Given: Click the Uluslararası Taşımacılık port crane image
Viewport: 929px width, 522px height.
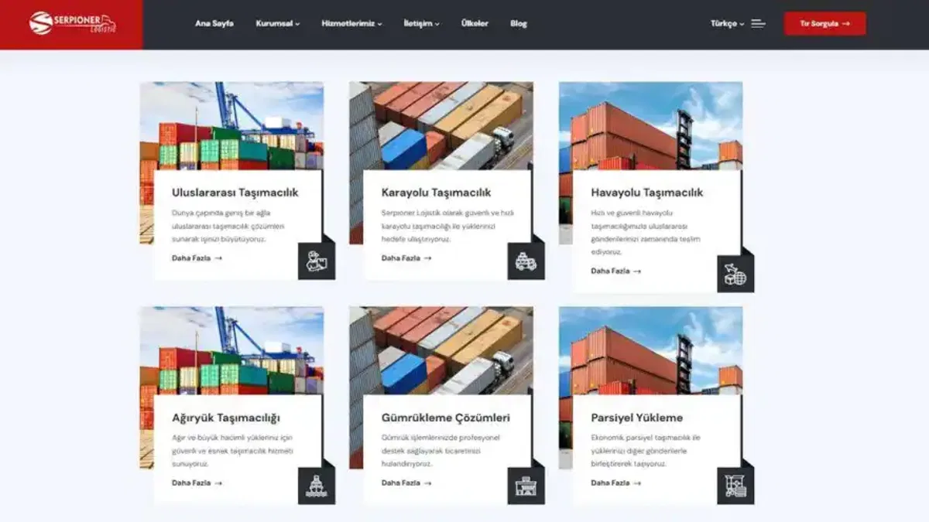Looking at the screenshot, I should (231, 125).
